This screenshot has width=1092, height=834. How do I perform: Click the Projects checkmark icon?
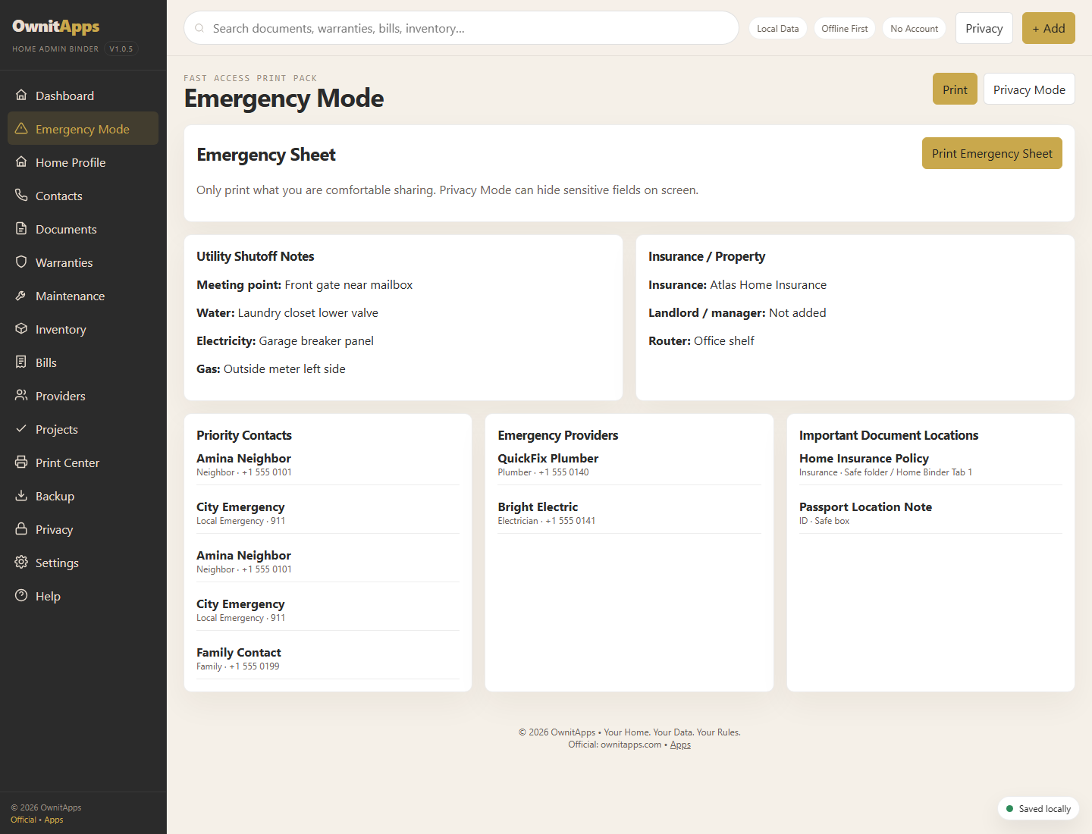[x=21, y=429]
